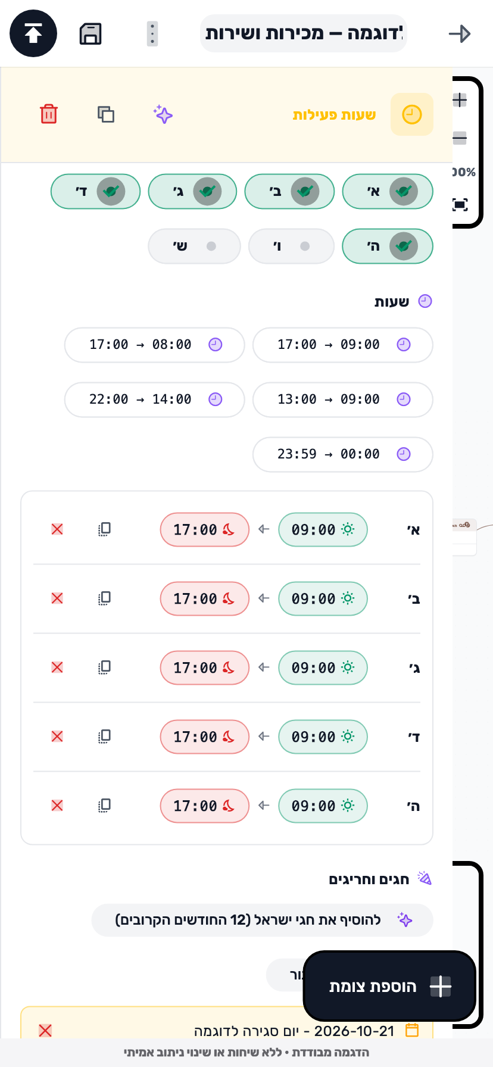
Task: Duplicate the שעות פעילות node
Action: 106,114
